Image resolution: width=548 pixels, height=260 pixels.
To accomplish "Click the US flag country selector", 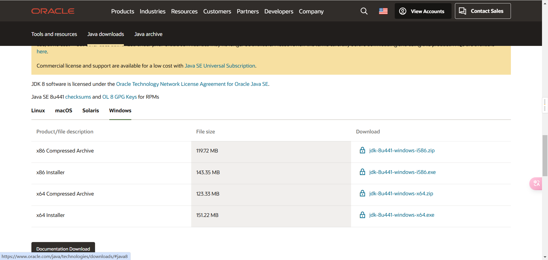I will (383, 11).
